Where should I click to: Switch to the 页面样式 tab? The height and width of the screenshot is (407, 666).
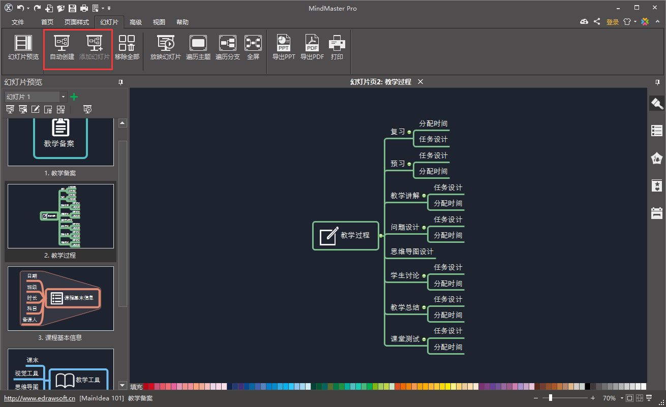pyautogui.click(x=77, y=22)
